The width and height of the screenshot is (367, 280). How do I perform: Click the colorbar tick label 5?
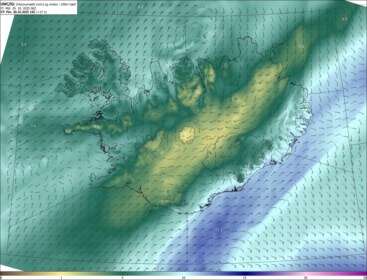pyautogui.click(x=122, y=278)
